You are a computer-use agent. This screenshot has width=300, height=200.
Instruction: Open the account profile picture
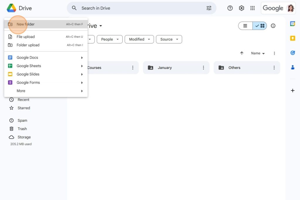click(290, 8)
